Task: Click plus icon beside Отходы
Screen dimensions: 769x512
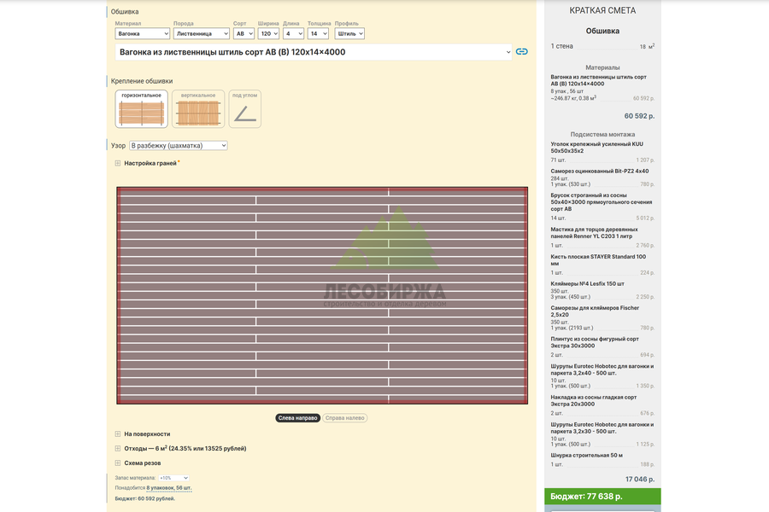Action: coord(118,448)
